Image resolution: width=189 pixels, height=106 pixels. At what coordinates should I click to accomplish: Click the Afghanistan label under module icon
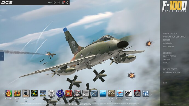[x=9, y=99]
